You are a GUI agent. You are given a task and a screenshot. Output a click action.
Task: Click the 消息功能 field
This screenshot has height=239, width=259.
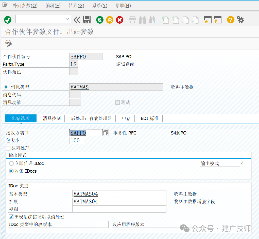point(75,102)
